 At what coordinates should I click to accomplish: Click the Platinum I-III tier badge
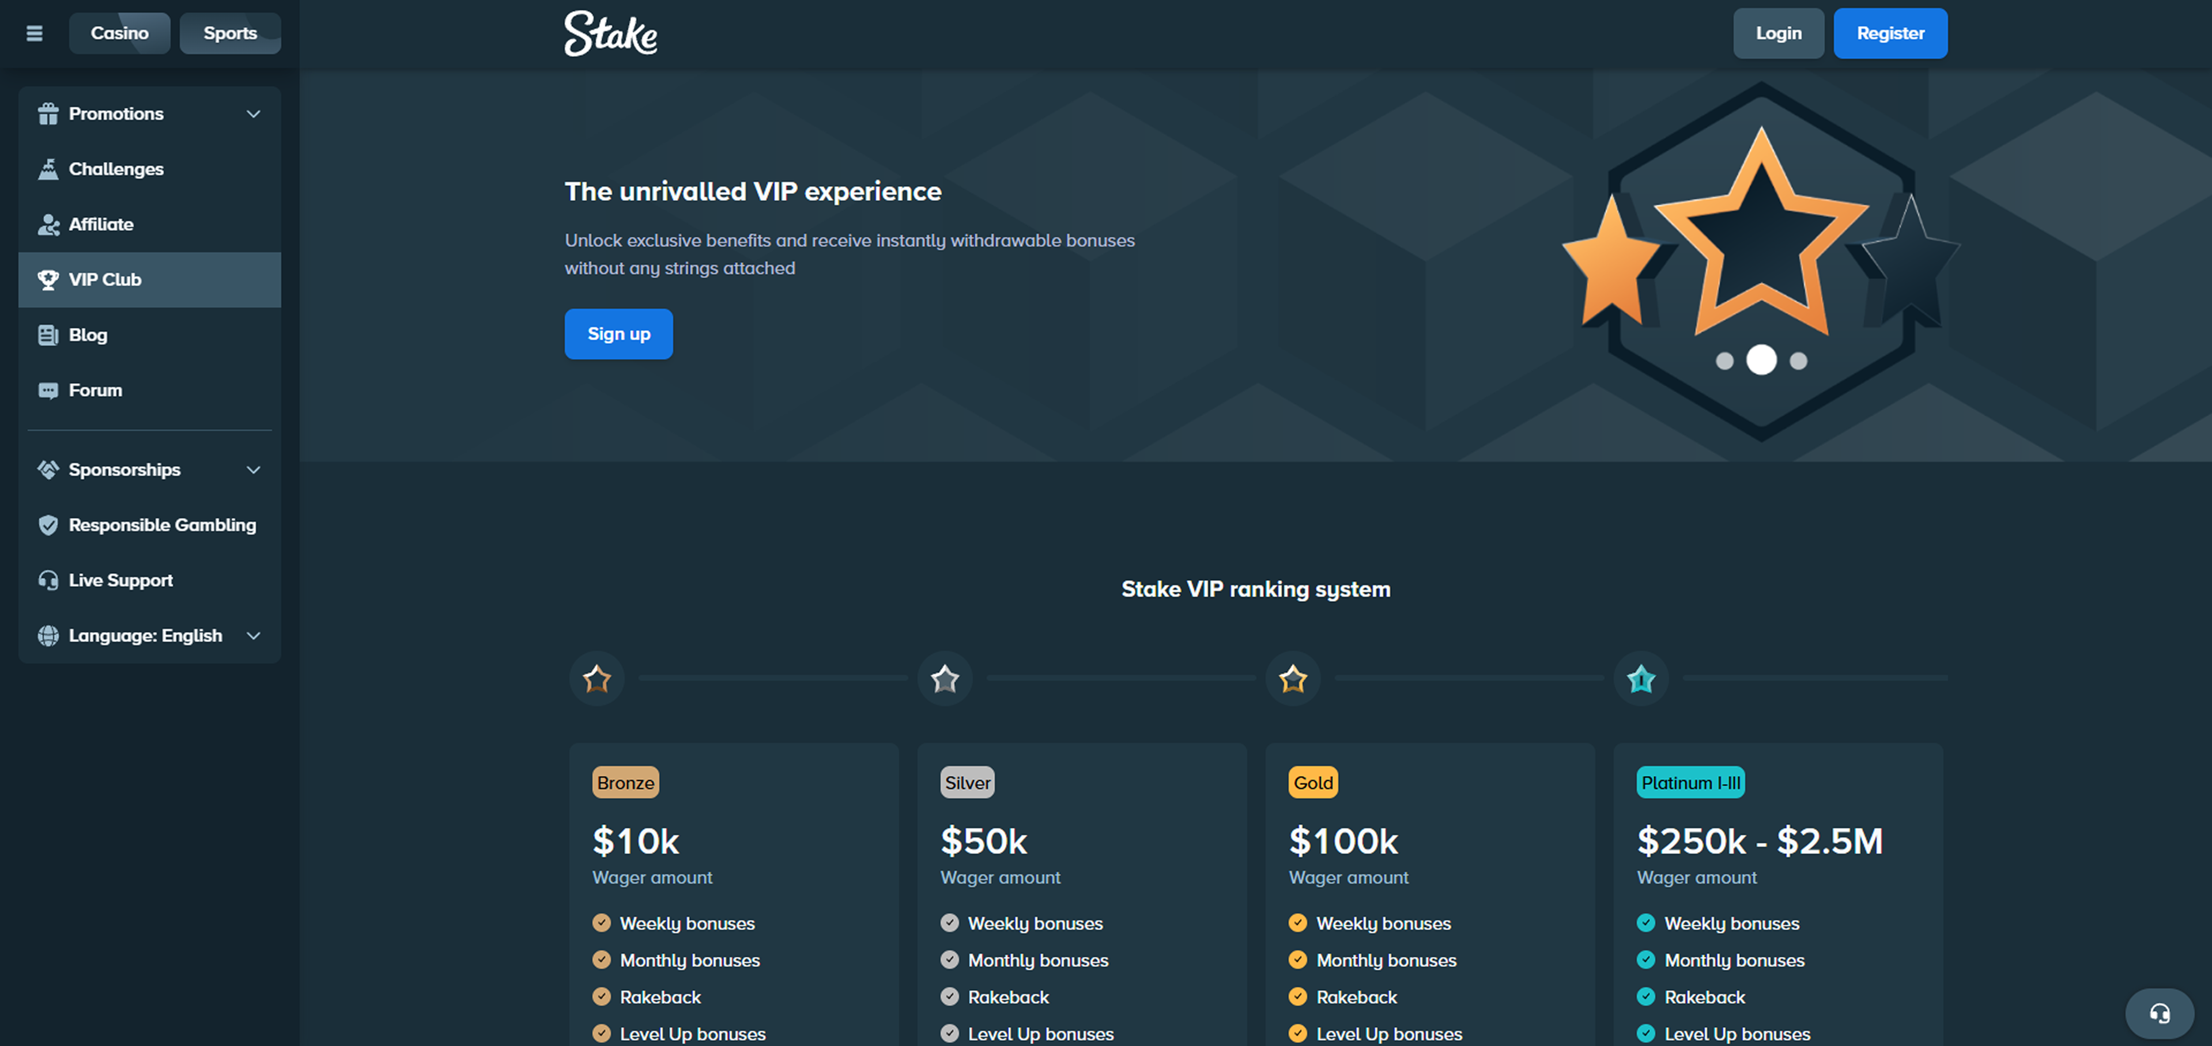(1690, 783)
